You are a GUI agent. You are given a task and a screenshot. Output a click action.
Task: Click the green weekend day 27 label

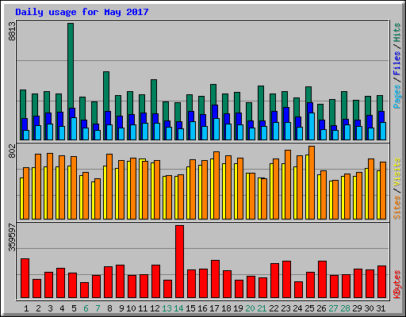click(333, 308)
